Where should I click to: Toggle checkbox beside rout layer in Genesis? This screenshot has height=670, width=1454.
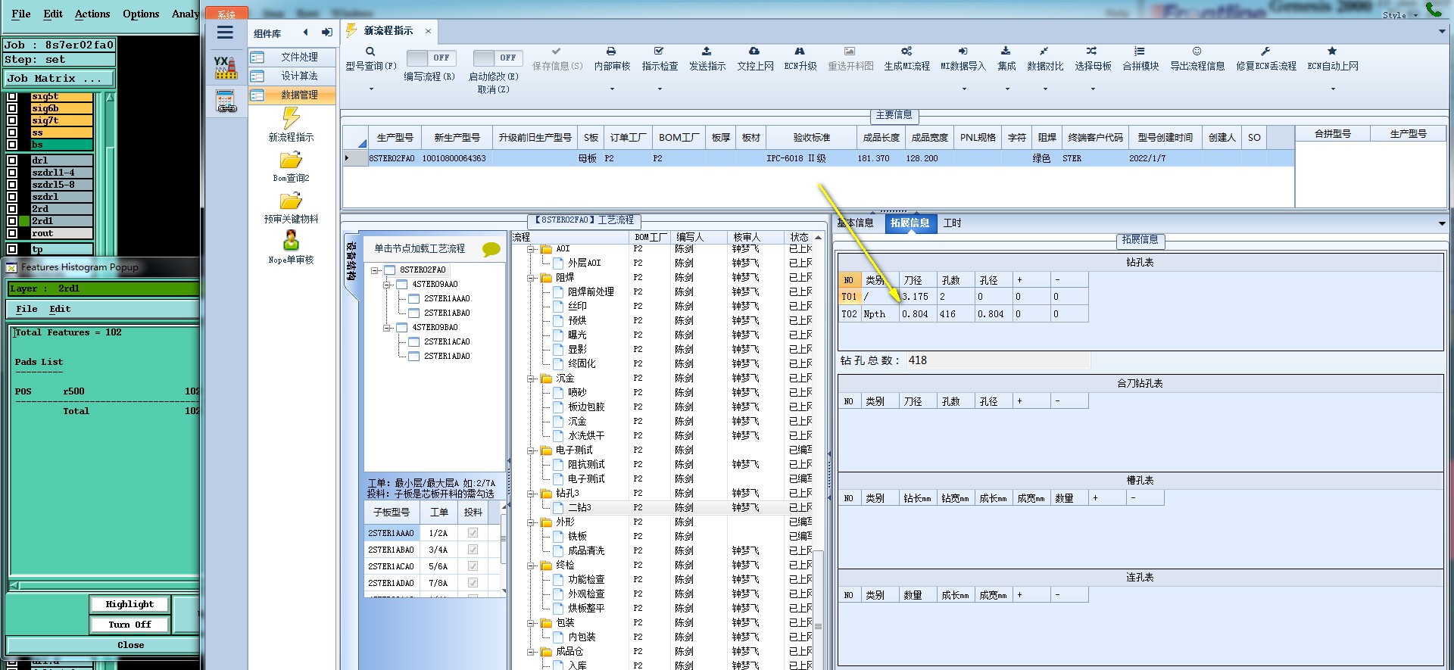pyautogui.click(x=12, y=233)
